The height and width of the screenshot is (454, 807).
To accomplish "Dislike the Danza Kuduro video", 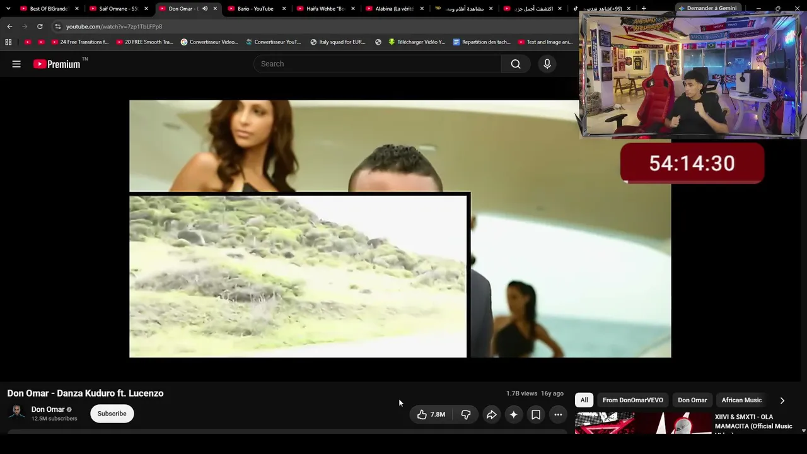I will click(466, 414).
